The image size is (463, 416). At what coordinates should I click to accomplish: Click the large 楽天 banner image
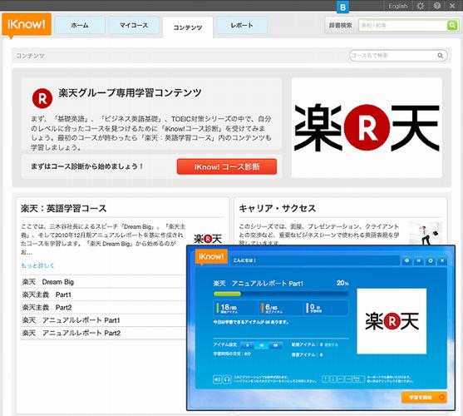pos(367,127)
